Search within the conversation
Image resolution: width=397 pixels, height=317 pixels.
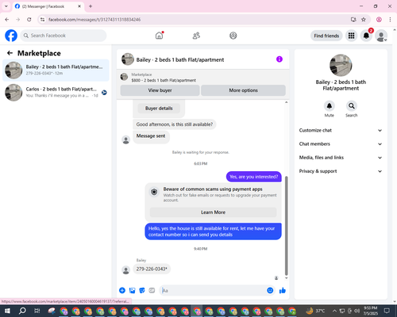(x=352, y=106)
